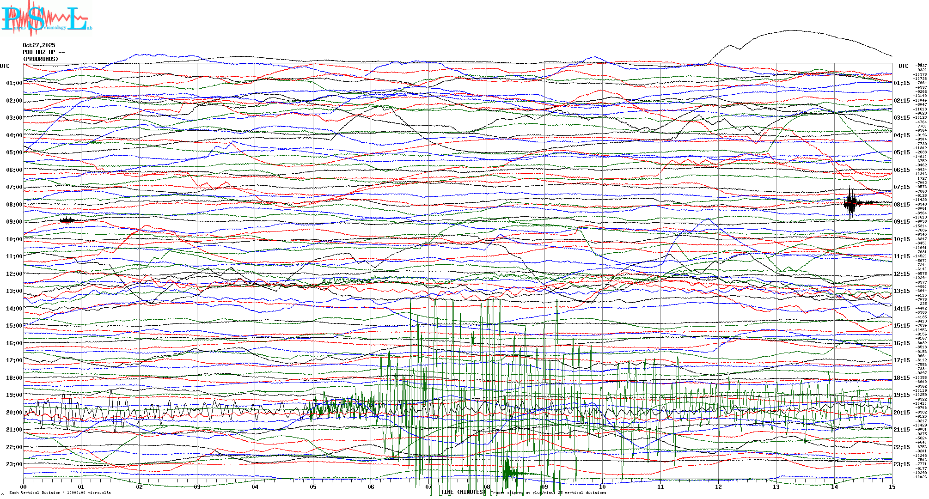Click the 08:15 time label on right
The image size is (929, 499).
pos(901,205)
